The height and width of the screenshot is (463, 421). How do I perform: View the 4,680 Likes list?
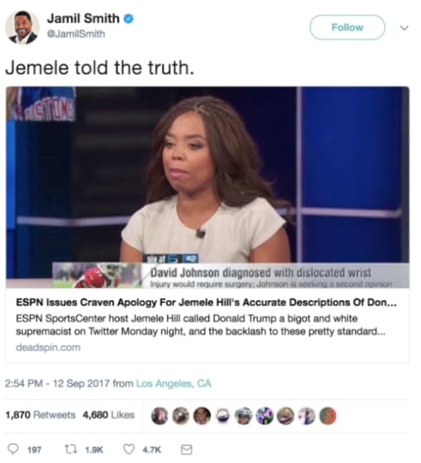tap(109, 415)
